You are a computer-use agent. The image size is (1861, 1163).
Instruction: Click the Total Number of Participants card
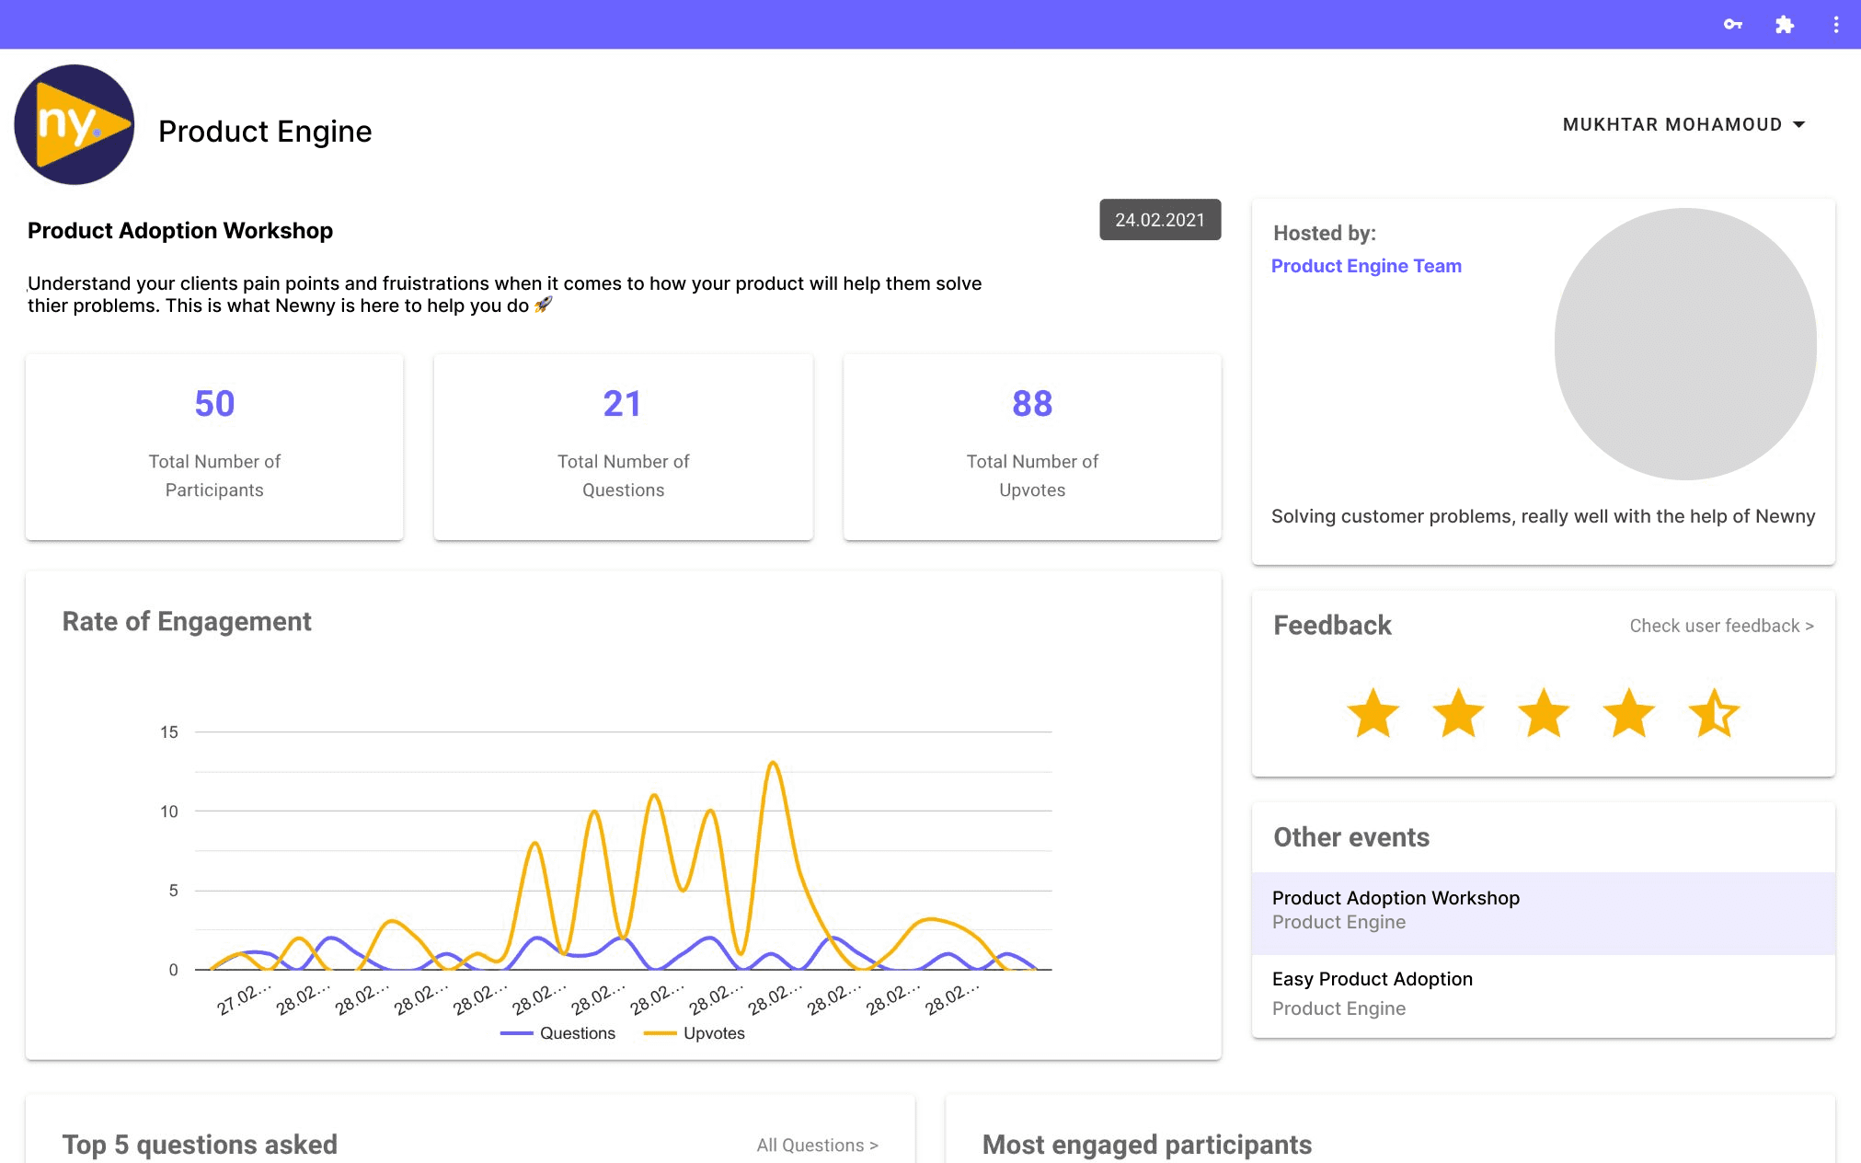click(214, 447)
